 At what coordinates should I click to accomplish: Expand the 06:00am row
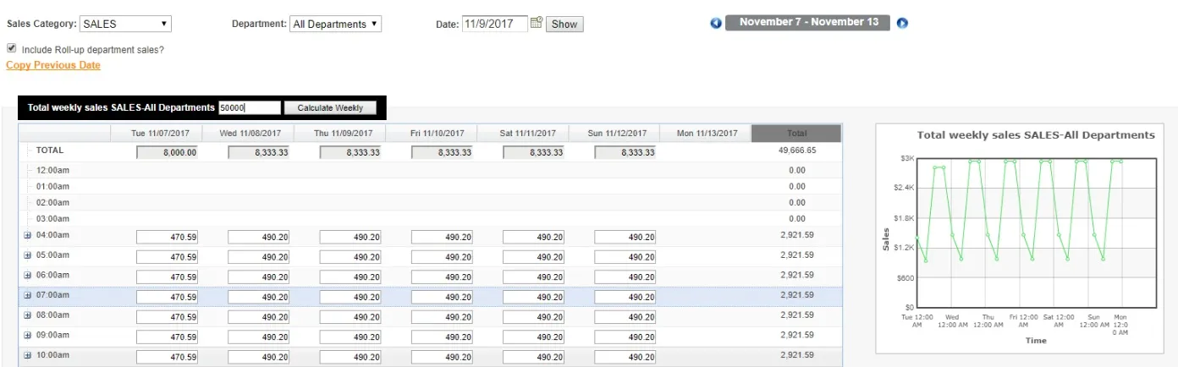[28, 275]
